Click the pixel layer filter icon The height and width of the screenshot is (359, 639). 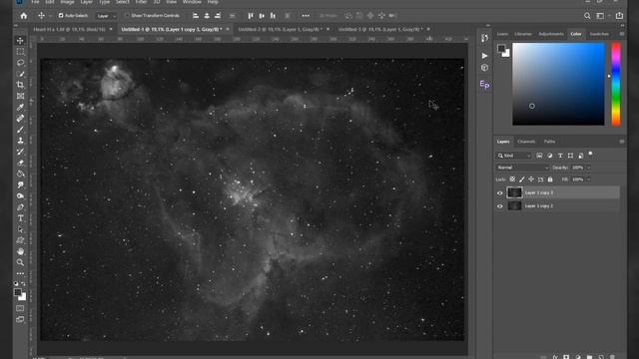(539, 156)
